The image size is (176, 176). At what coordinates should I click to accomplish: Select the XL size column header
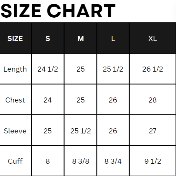pos(153,38)
